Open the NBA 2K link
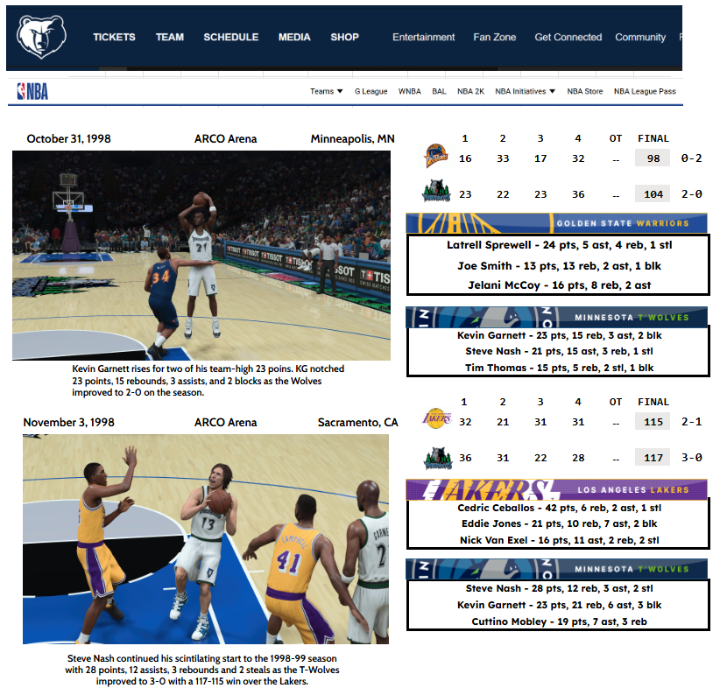Image resolution: width=720 pixels, height=688 pixels. pos(470,91)
